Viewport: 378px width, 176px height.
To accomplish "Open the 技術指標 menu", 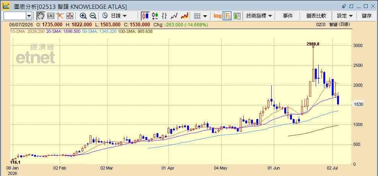I will [259, 16].
